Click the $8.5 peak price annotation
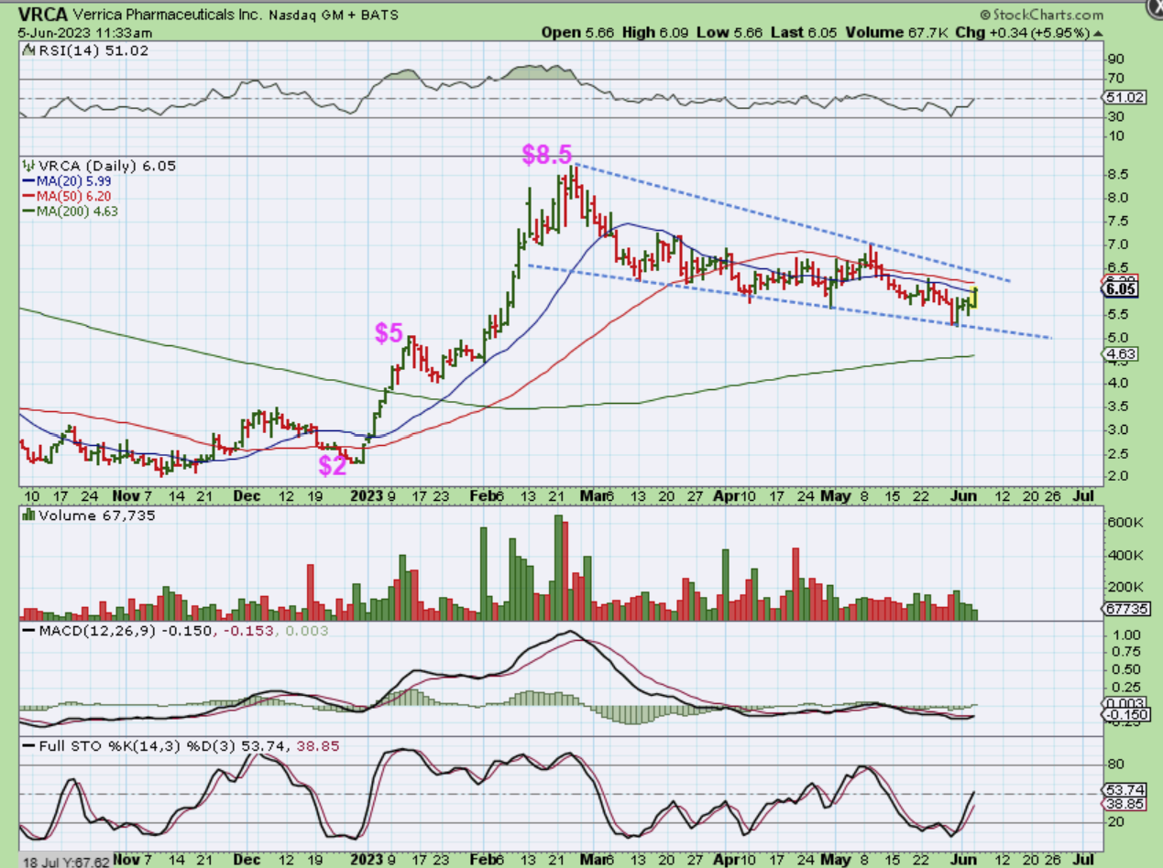 pyautogui.click(x=545, y=155)
